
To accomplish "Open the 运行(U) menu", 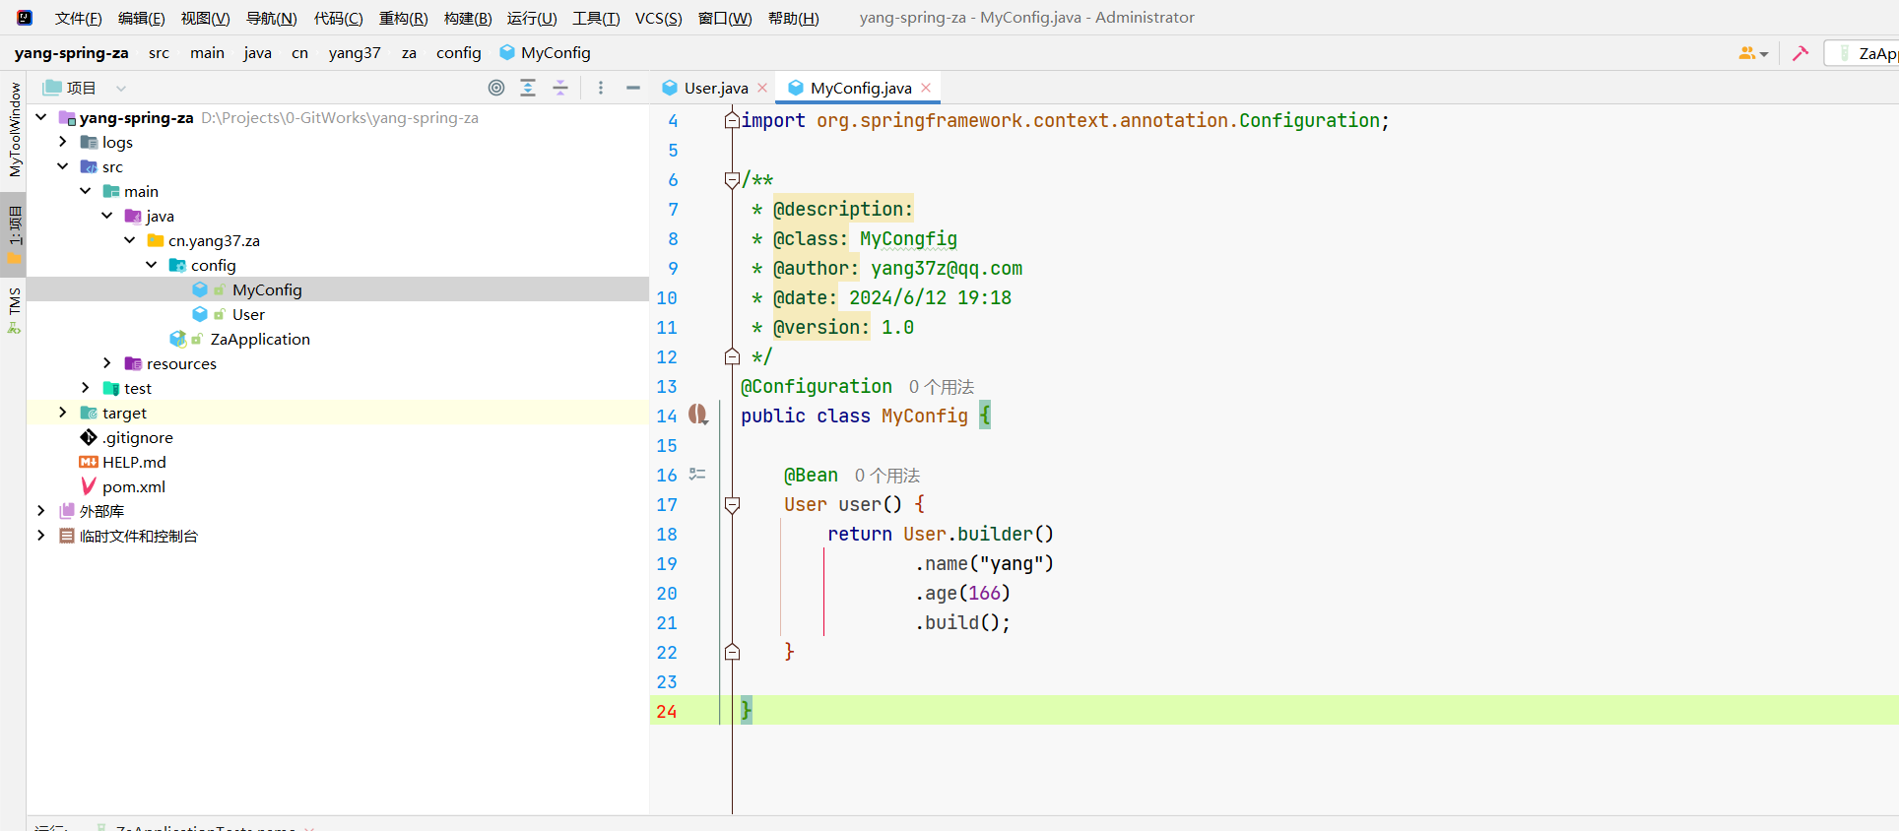I will (532, 18).
